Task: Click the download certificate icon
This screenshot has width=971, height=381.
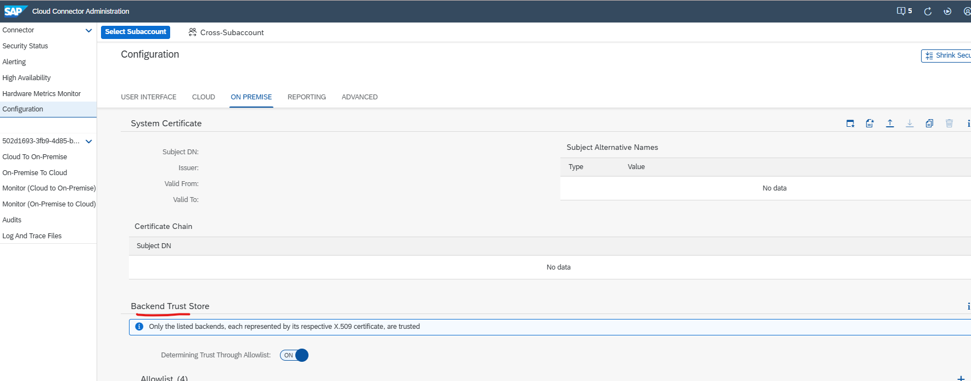Action: tap(910, 124)
